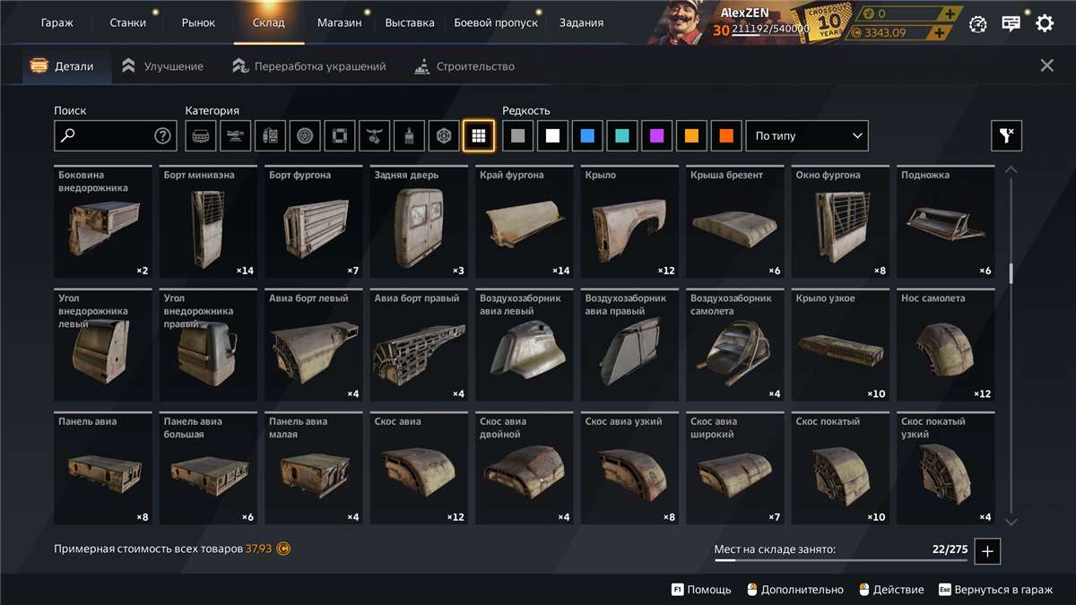Switch to the Переработка украшений tab
Viewport: 1076px width, 605px height.
pos(308,66)
